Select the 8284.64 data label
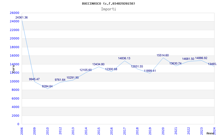This screenshot has height=136, width=217. pos(47,86)
